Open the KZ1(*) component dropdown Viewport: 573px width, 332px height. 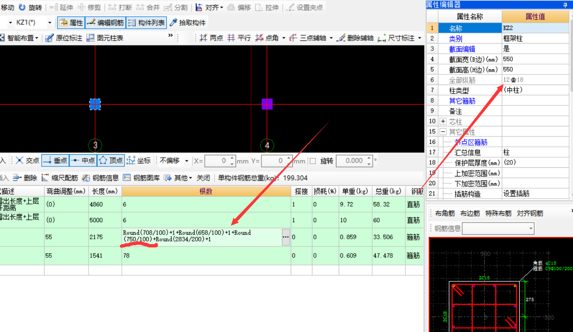tap(49, 23)
